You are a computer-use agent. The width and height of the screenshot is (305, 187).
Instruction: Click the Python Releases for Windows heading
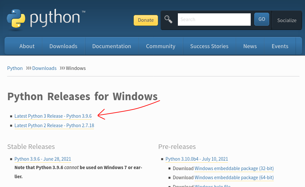pos(83,97)
